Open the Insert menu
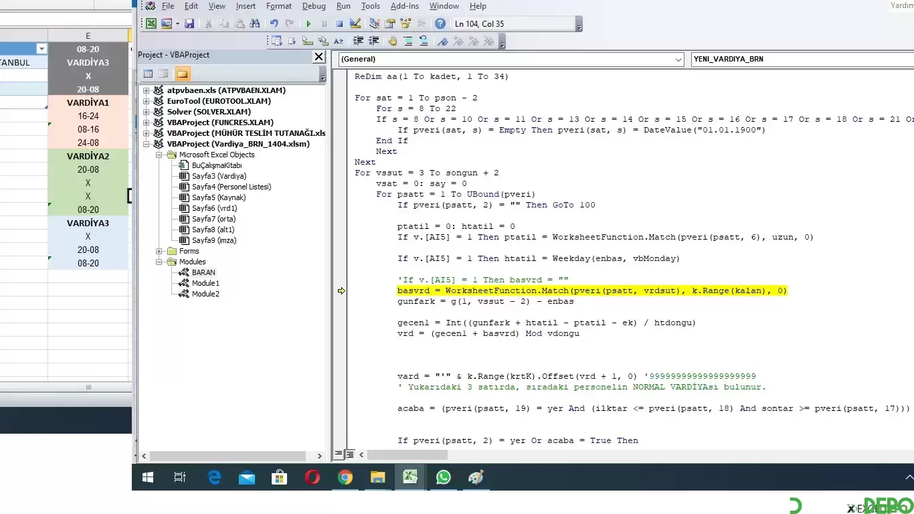The height and width of the screenshot is (514, 914). (246, 6)
